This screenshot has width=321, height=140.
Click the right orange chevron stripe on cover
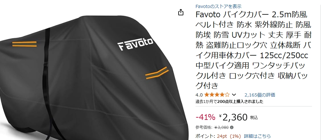pos(157,73)
